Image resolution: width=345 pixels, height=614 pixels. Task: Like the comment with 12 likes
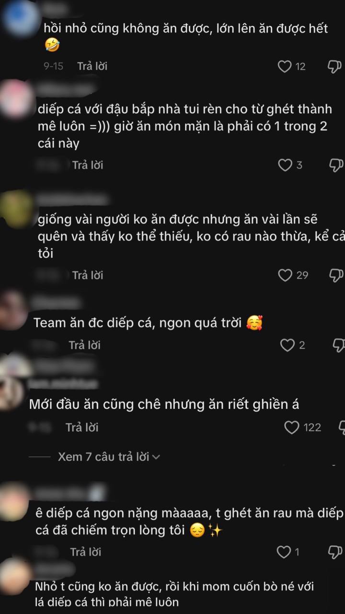(285, 66)
